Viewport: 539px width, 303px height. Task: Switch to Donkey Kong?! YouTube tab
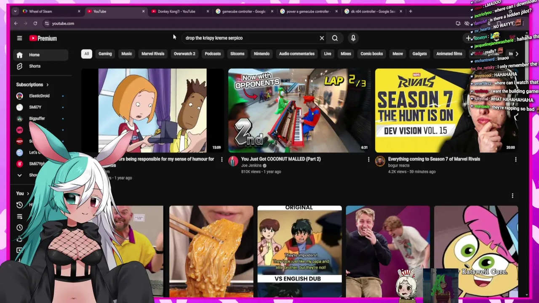[180, 11]
